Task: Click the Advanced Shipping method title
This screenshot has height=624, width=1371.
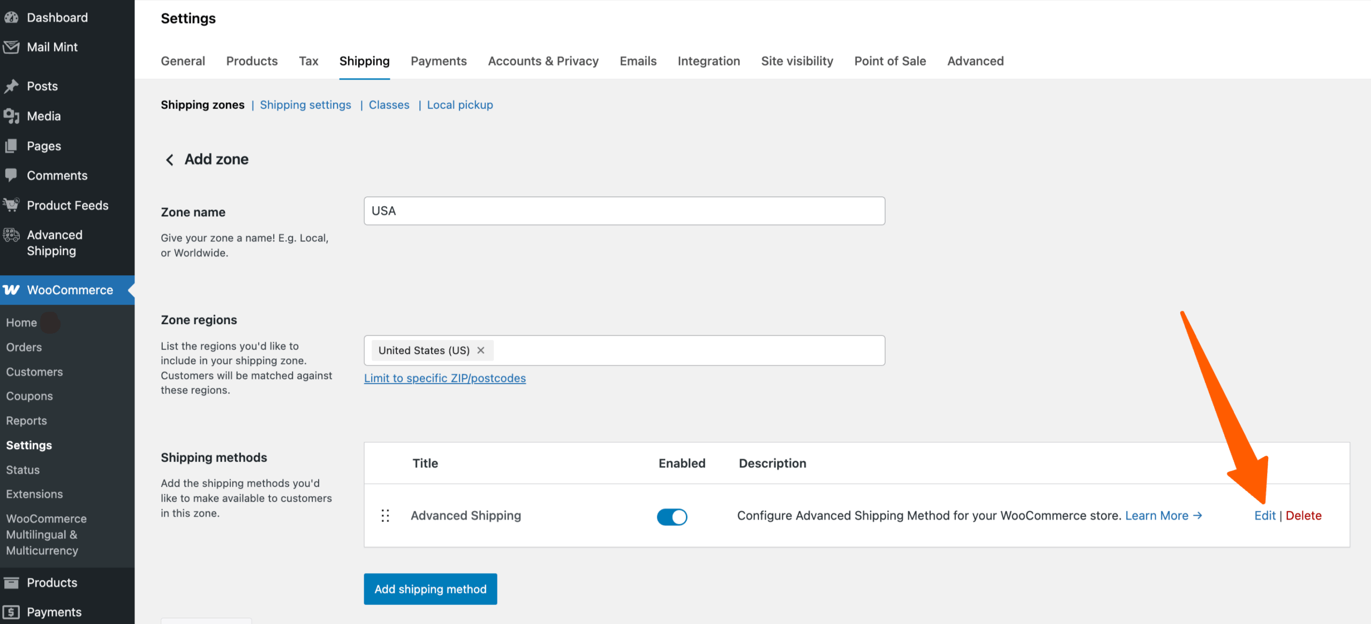Action: coord(465,515)
